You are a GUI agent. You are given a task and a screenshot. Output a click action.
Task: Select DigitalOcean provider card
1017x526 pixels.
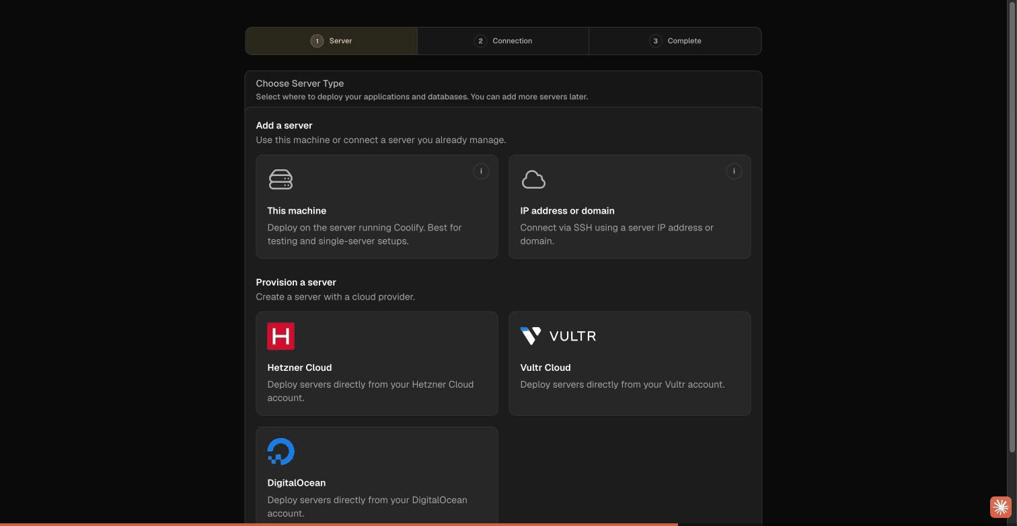pyautogui.click(x=377, y=476)
